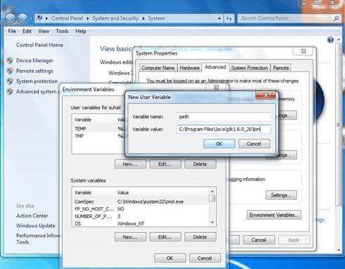Click the shield icon next to Device Manager
This screenshot has height=269, width=345.
tap(10, 61)
